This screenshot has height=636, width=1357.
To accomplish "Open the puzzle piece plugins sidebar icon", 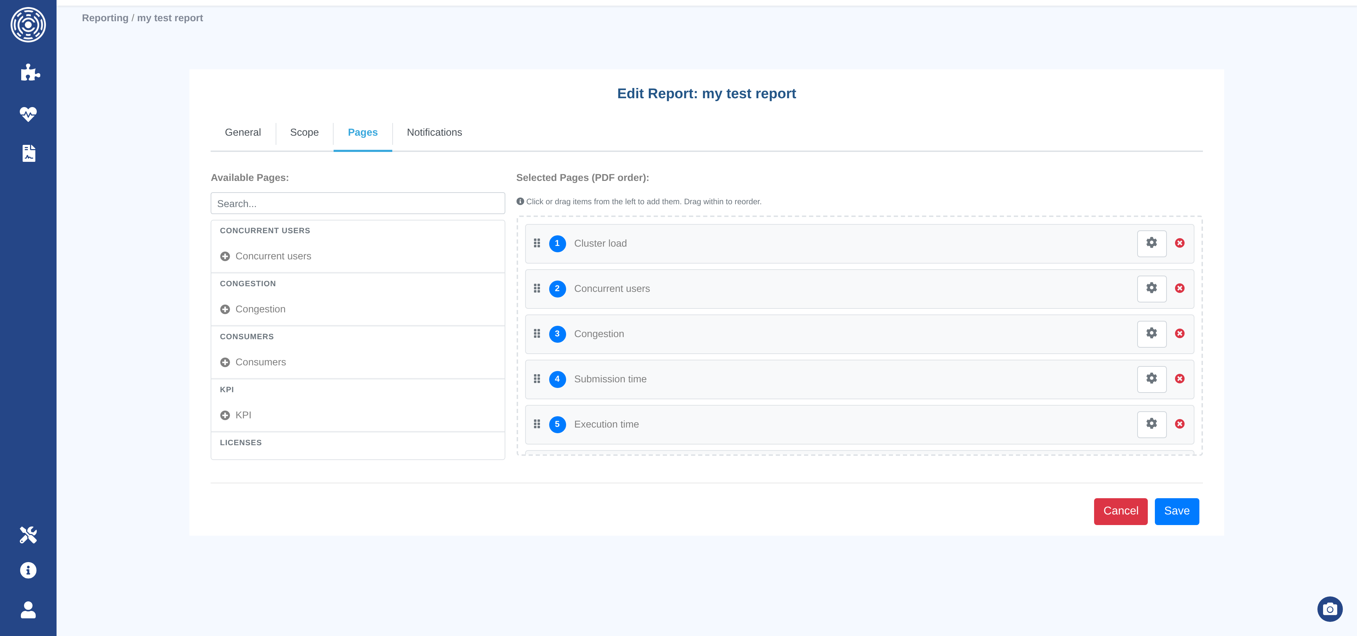I will pos(29,72).
